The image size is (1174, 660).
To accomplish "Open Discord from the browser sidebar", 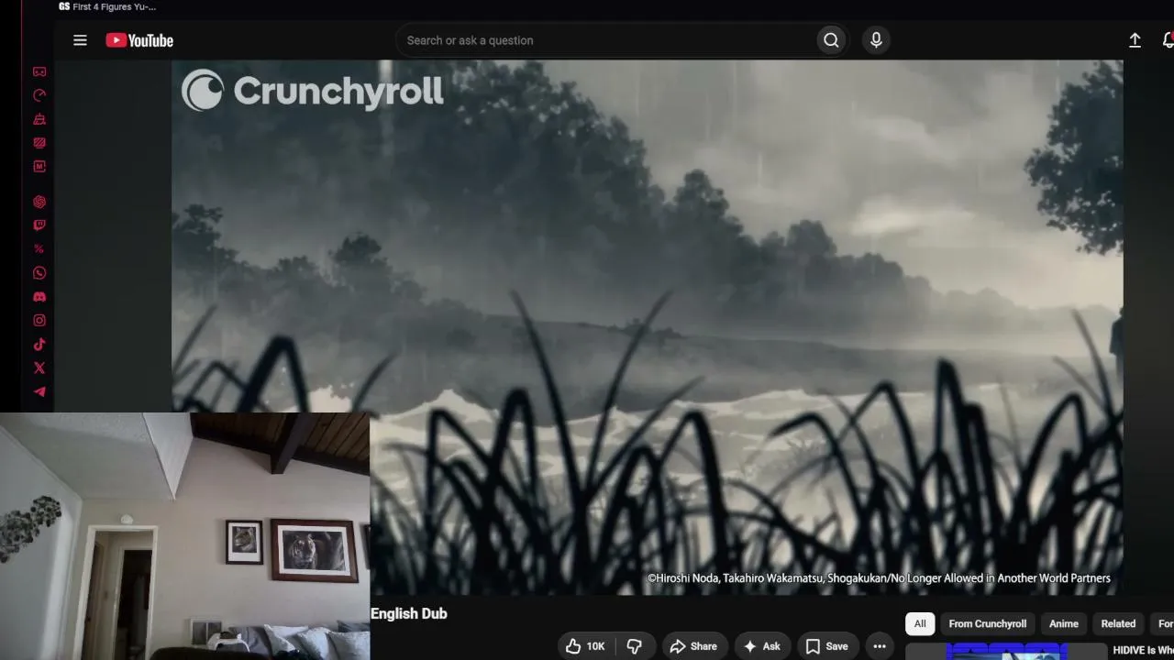I will coord(39,297).
